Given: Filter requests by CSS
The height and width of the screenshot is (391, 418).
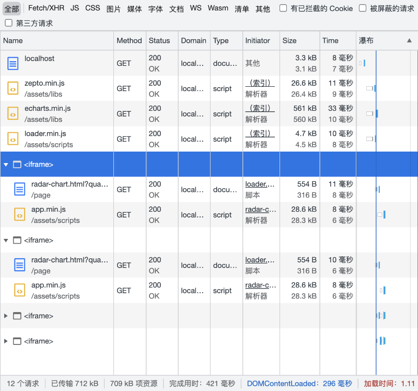Looking at the screenshot, I should coord(92,8).
